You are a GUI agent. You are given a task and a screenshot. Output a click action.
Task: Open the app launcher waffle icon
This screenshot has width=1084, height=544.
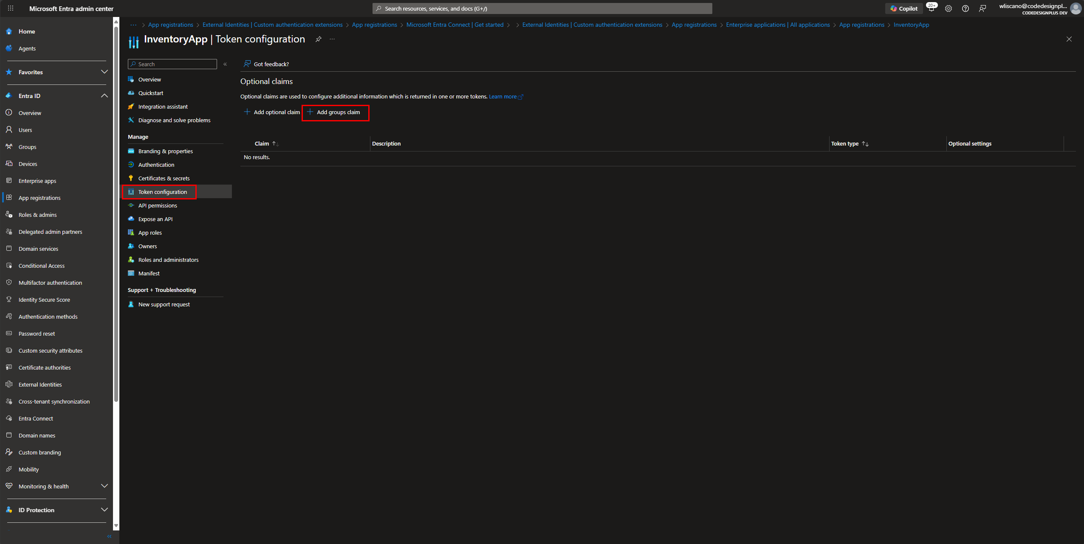pos(11,8)
